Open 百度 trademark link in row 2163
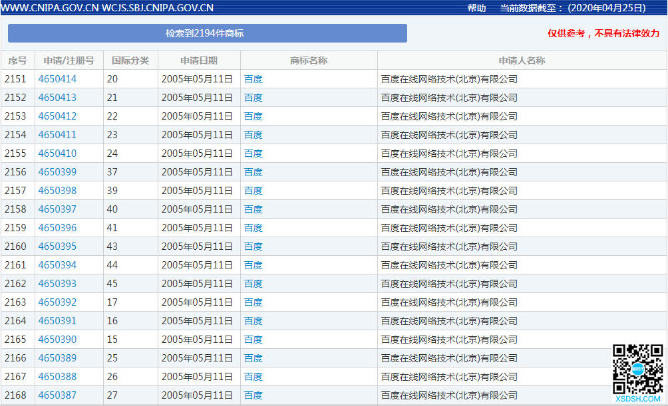Image resolution: width=668 pixels, height=406 pixels. (x=253, y=302)
